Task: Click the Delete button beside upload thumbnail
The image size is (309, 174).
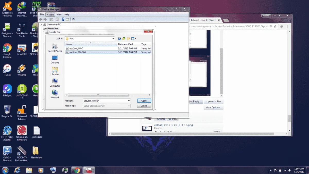Action: (x=217, y=132)
